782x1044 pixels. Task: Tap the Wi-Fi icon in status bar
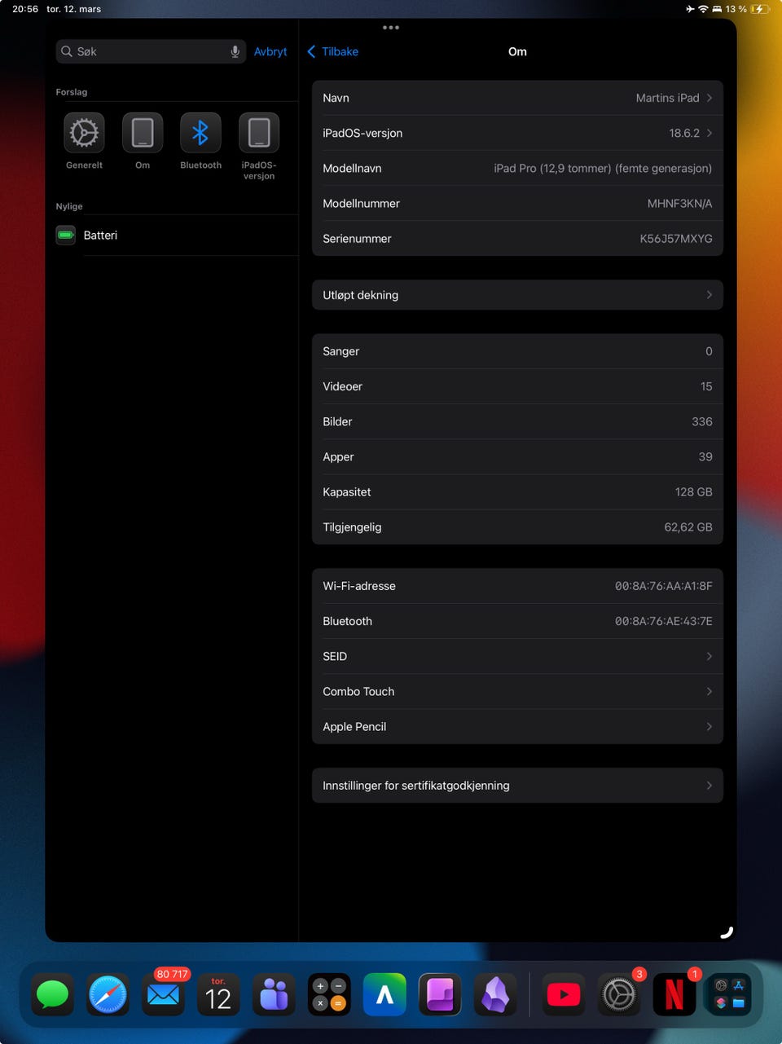pos(703,9)
